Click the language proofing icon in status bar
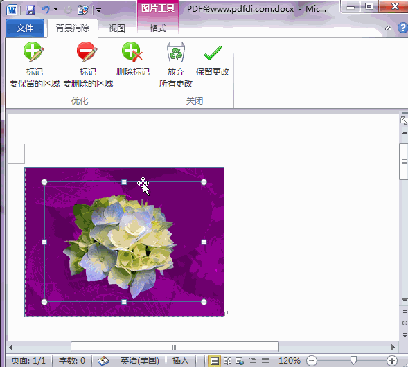 [103, 361]
